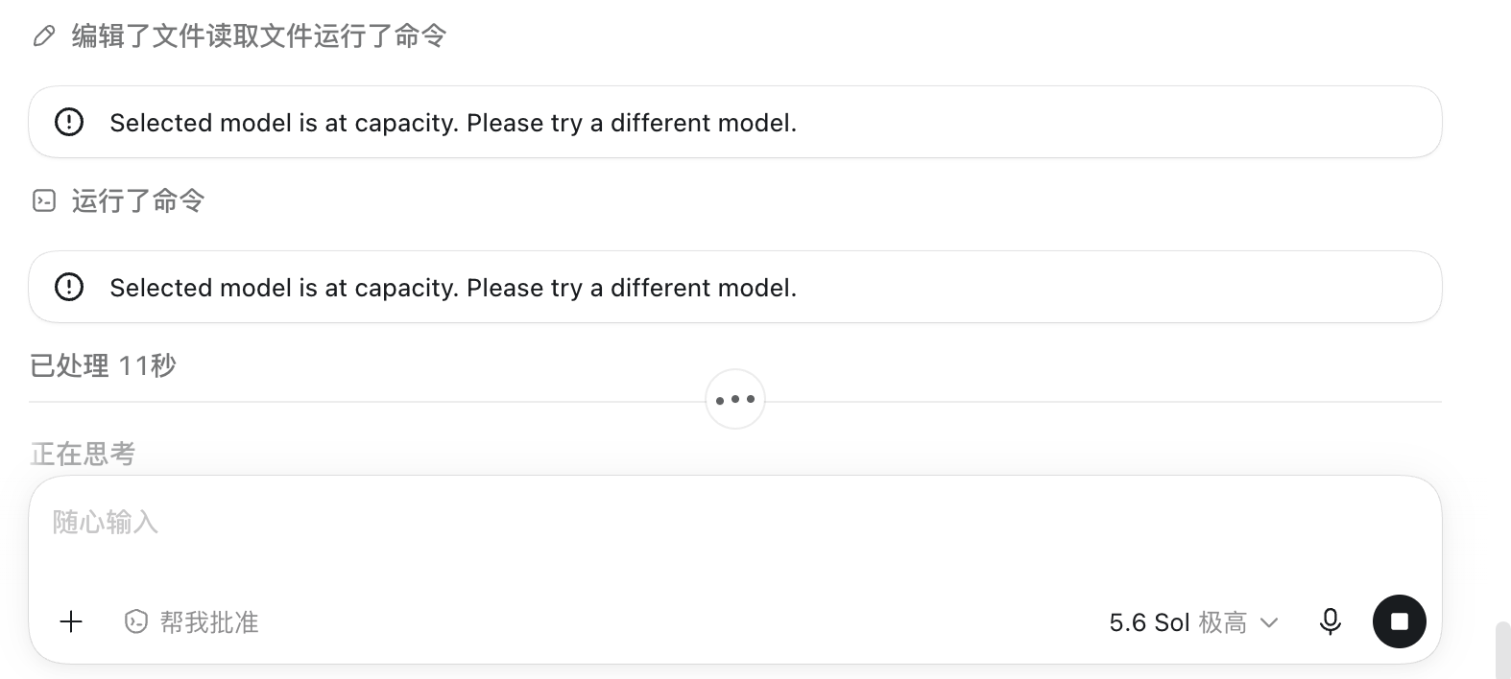This screenshot has height=679, width=1511.
Task: Click the vertical scrollbar thumb
Action: [1503, 650]
